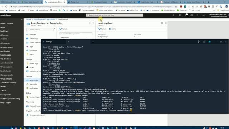Image resolution: width=229 pixels, height=129 pixels.
Task: Click the Content Trust icon
Action: click(28, 97)
